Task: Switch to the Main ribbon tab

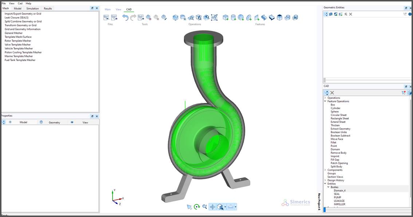Action: [108, 9]
